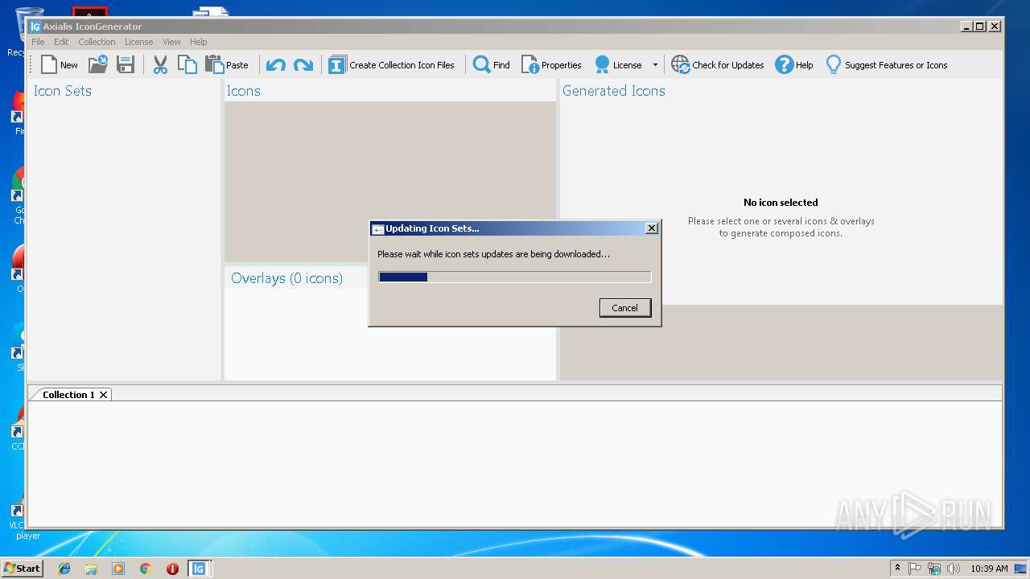Click the Overlays (0 icons) heading

coord(286,278)
